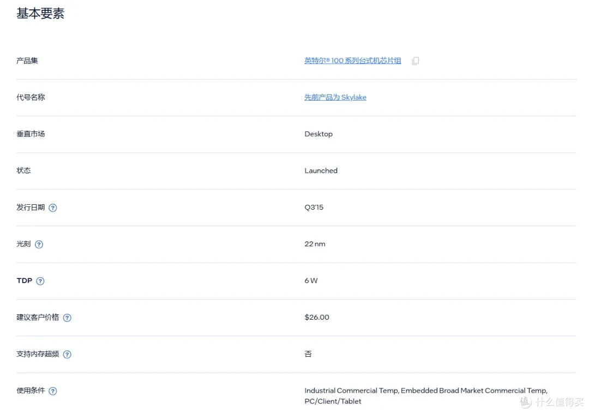Click the 代号名称 row label
The image size is (589, 414).
pos(31,98)
